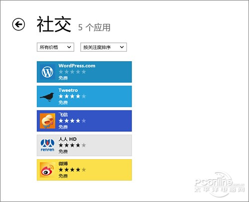Select the 微博 app title
Viewport: 249px width, 202px height.
tap(63, 164)
